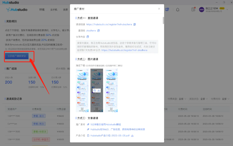
Task: Open the 5分钟教你使用Hubstudio赚钱 article link
Action: coord(106,124)
